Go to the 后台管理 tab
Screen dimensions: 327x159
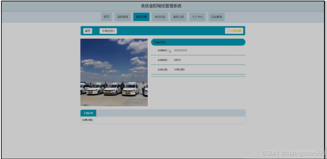coord(217,17)
